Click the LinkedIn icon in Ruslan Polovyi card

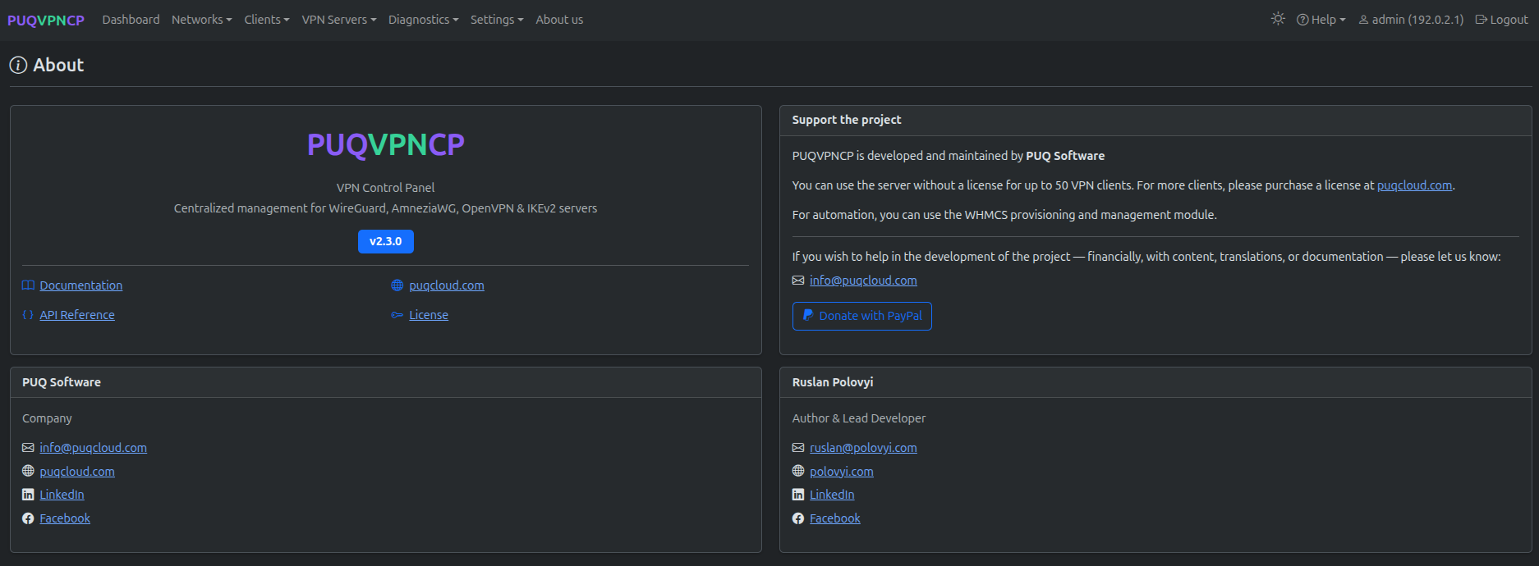(x=798, y=495)
